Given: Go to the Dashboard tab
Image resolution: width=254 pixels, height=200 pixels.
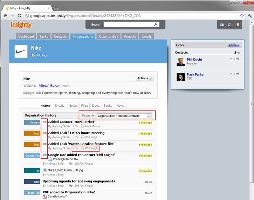Looking at the screenshot, I should coord(26,36).
